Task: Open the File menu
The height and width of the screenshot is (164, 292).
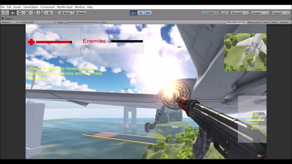Action: click(3, 7)
